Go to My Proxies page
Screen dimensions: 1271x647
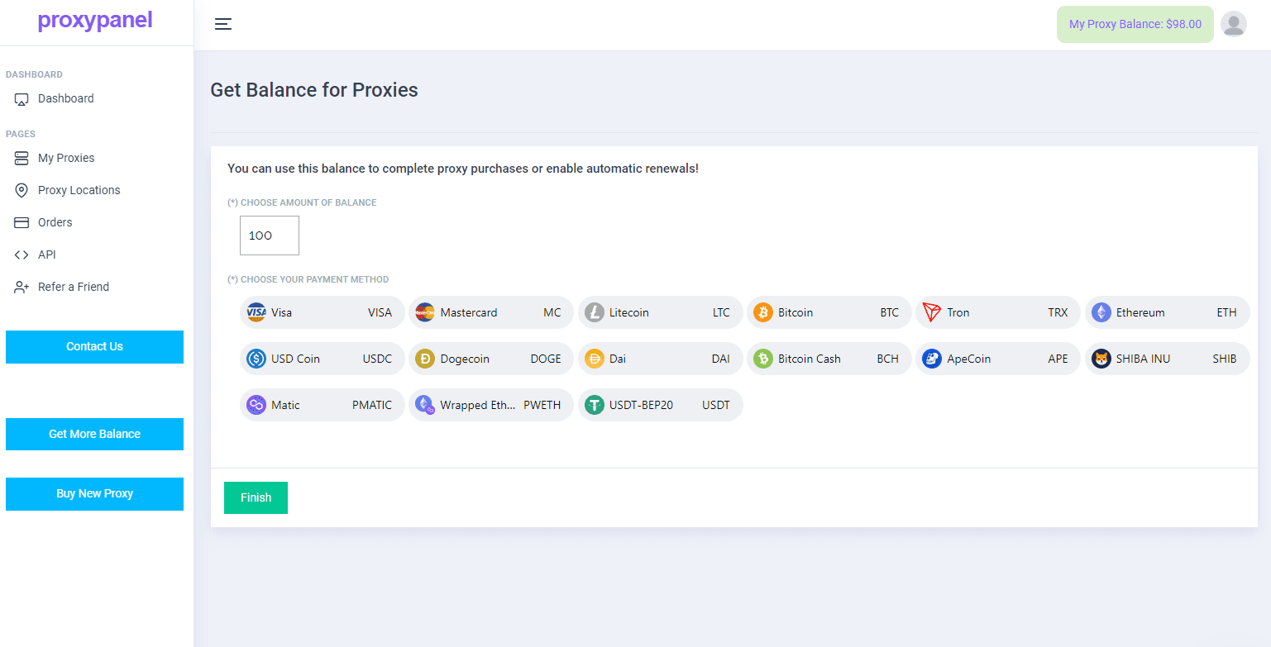point(66,158)
